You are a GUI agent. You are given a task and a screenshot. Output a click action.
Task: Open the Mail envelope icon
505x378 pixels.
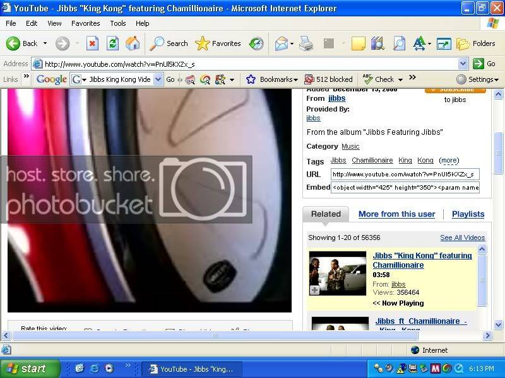(x=281, y=43)
